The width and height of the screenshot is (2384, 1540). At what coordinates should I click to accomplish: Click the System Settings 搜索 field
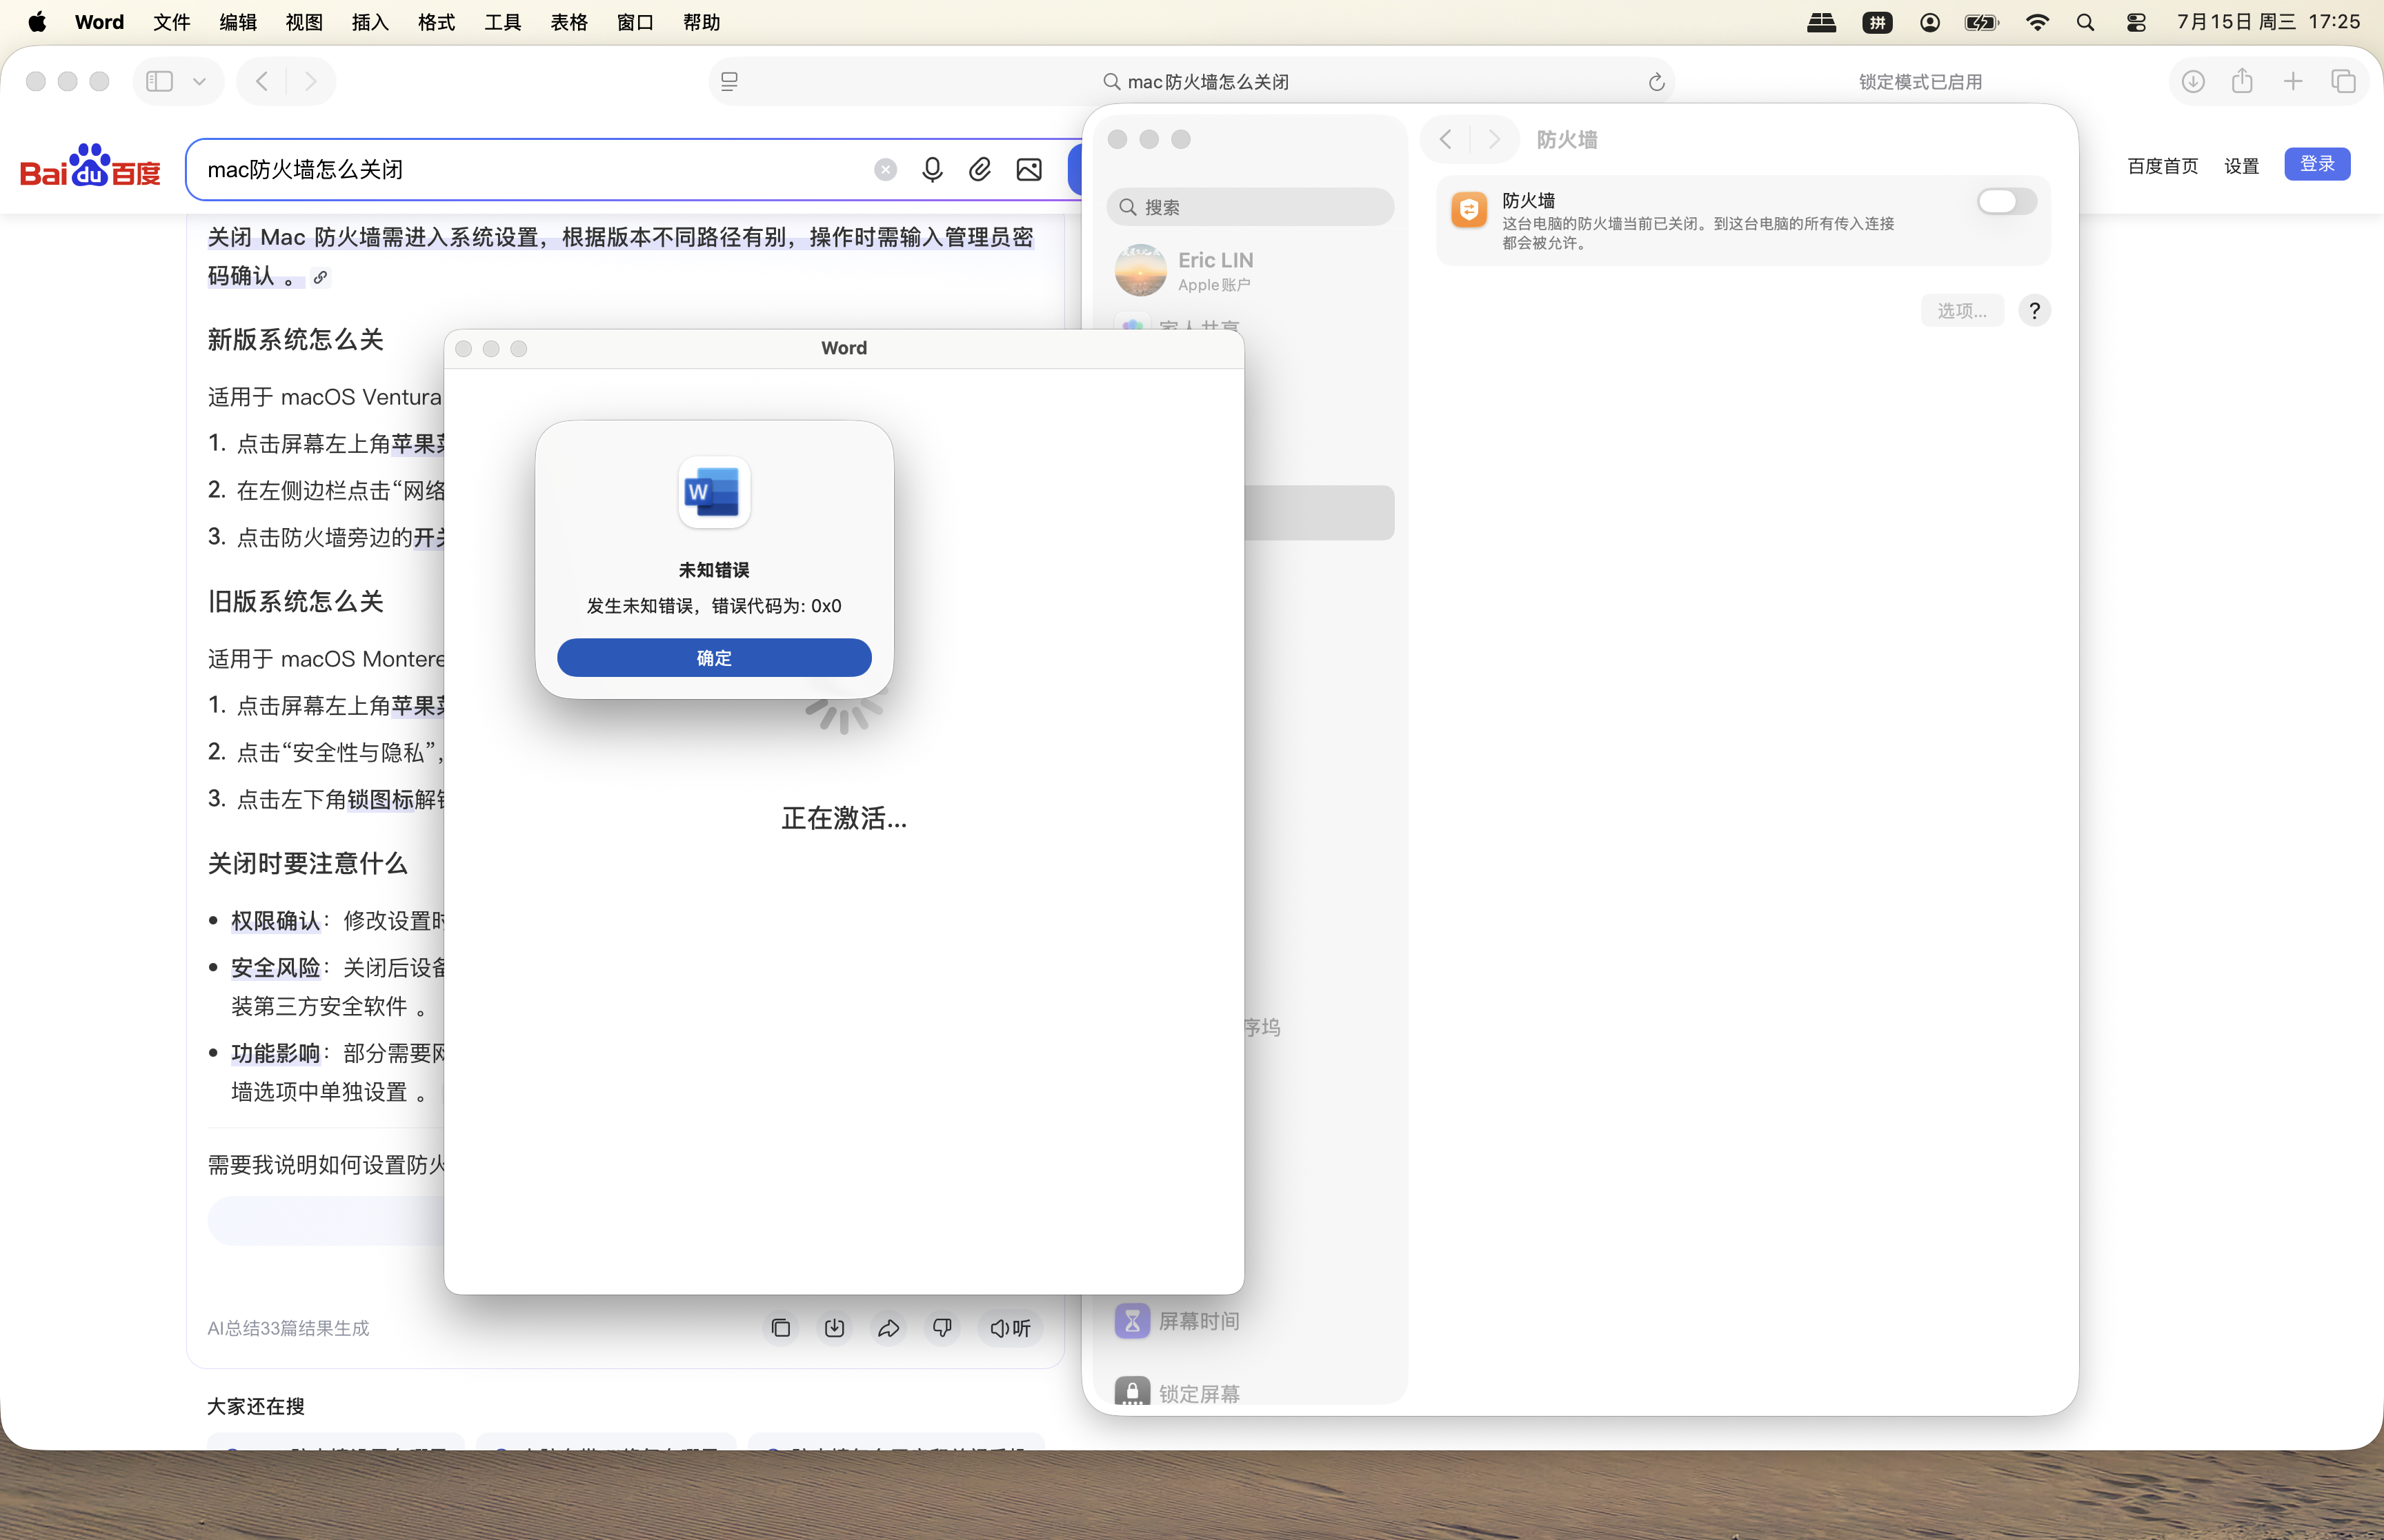click(1249, 207)
